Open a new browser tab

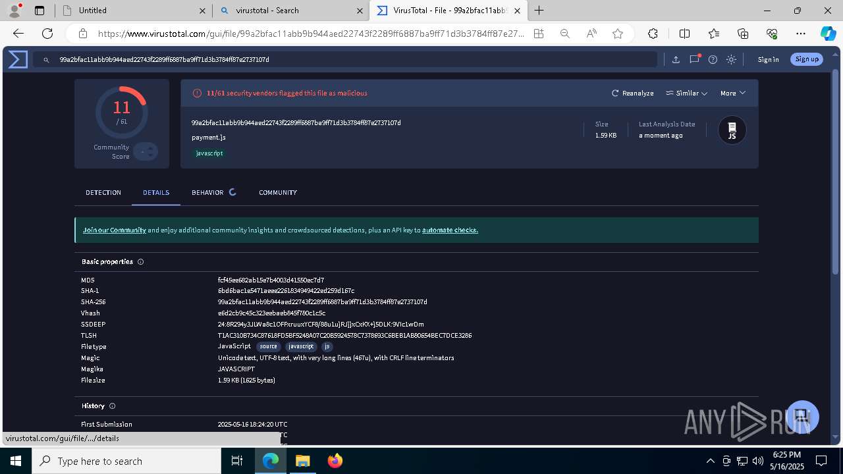(539, 11)
